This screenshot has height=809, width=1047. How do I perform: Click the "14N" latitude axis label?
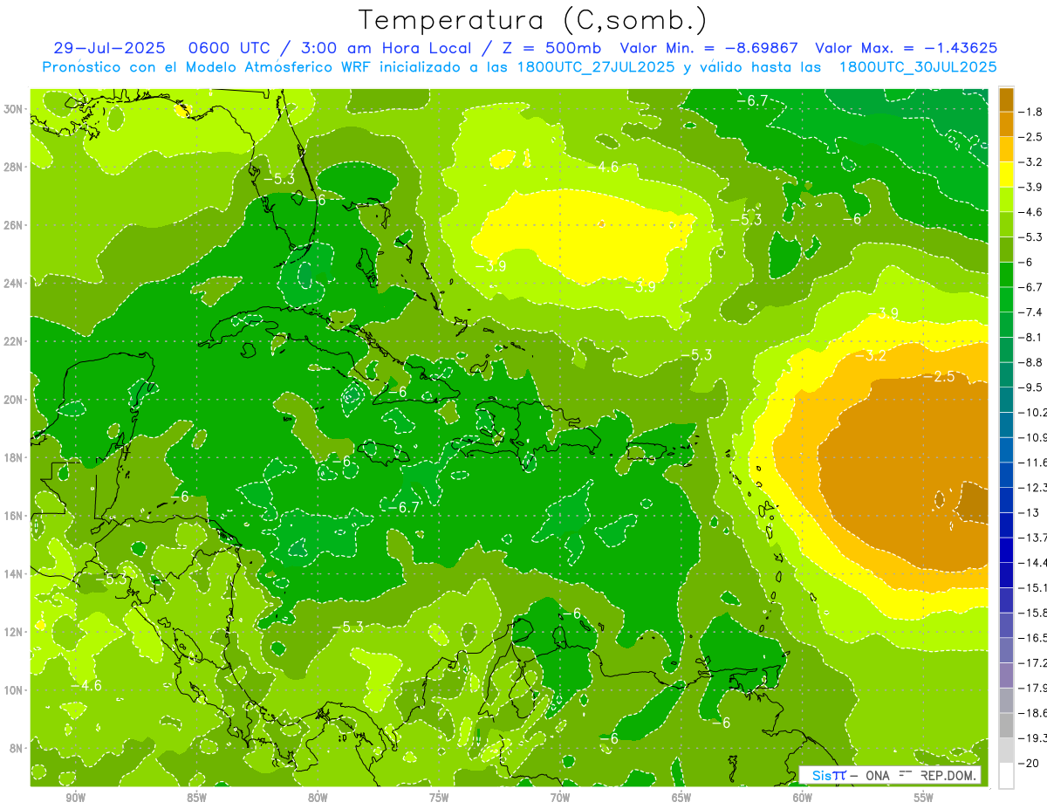(x=14, y=574)
